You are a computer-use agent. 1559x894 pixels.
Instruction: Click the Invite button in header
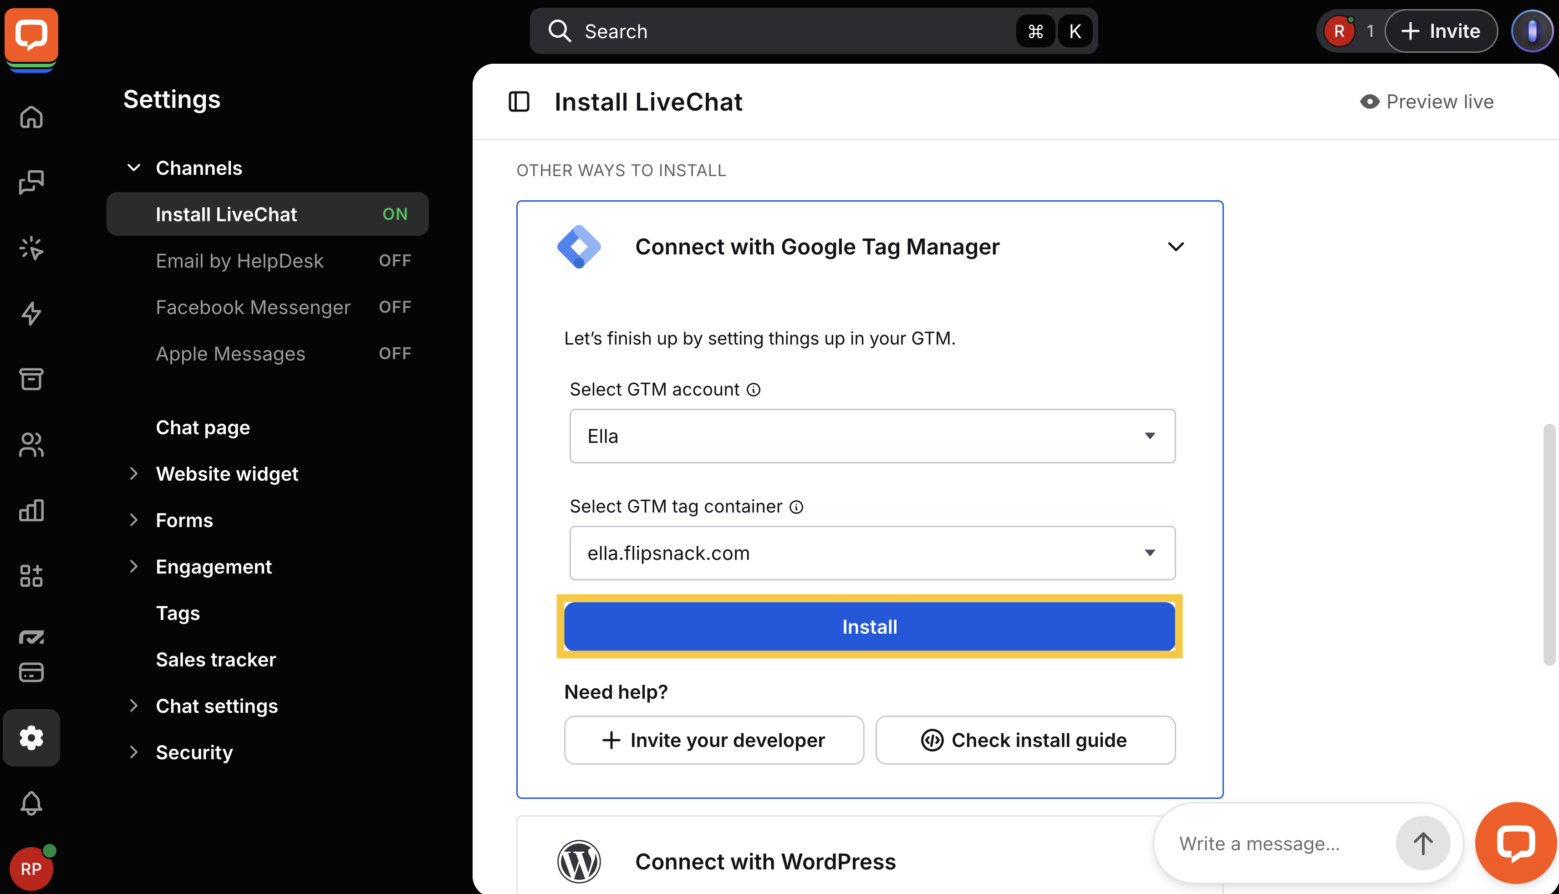pos(1441,30)
